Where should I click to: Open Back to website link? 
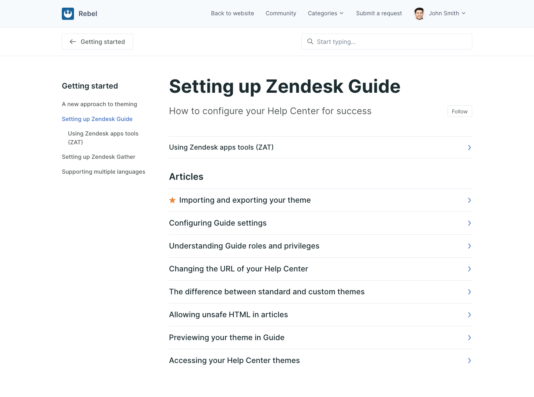(x=232, y=13)
